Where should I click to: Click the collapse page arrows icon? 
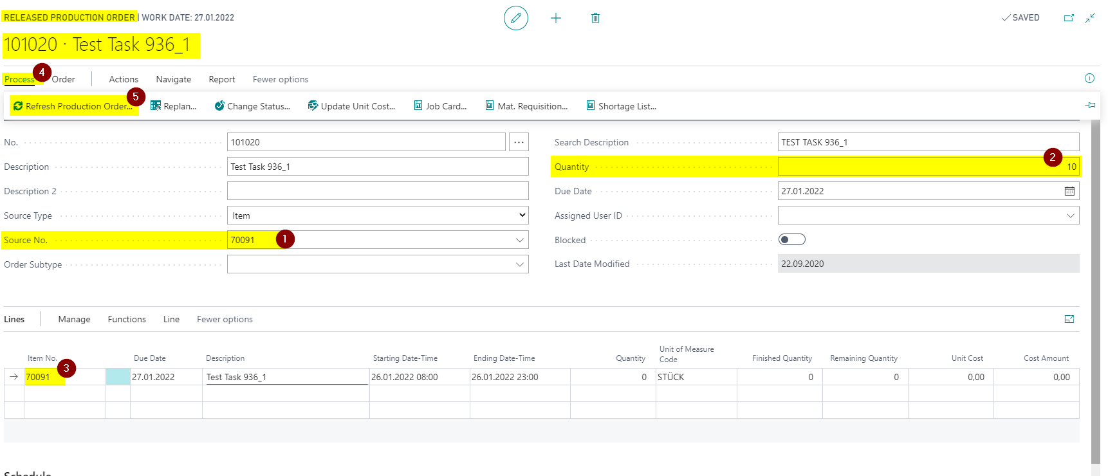point(1090,18)
